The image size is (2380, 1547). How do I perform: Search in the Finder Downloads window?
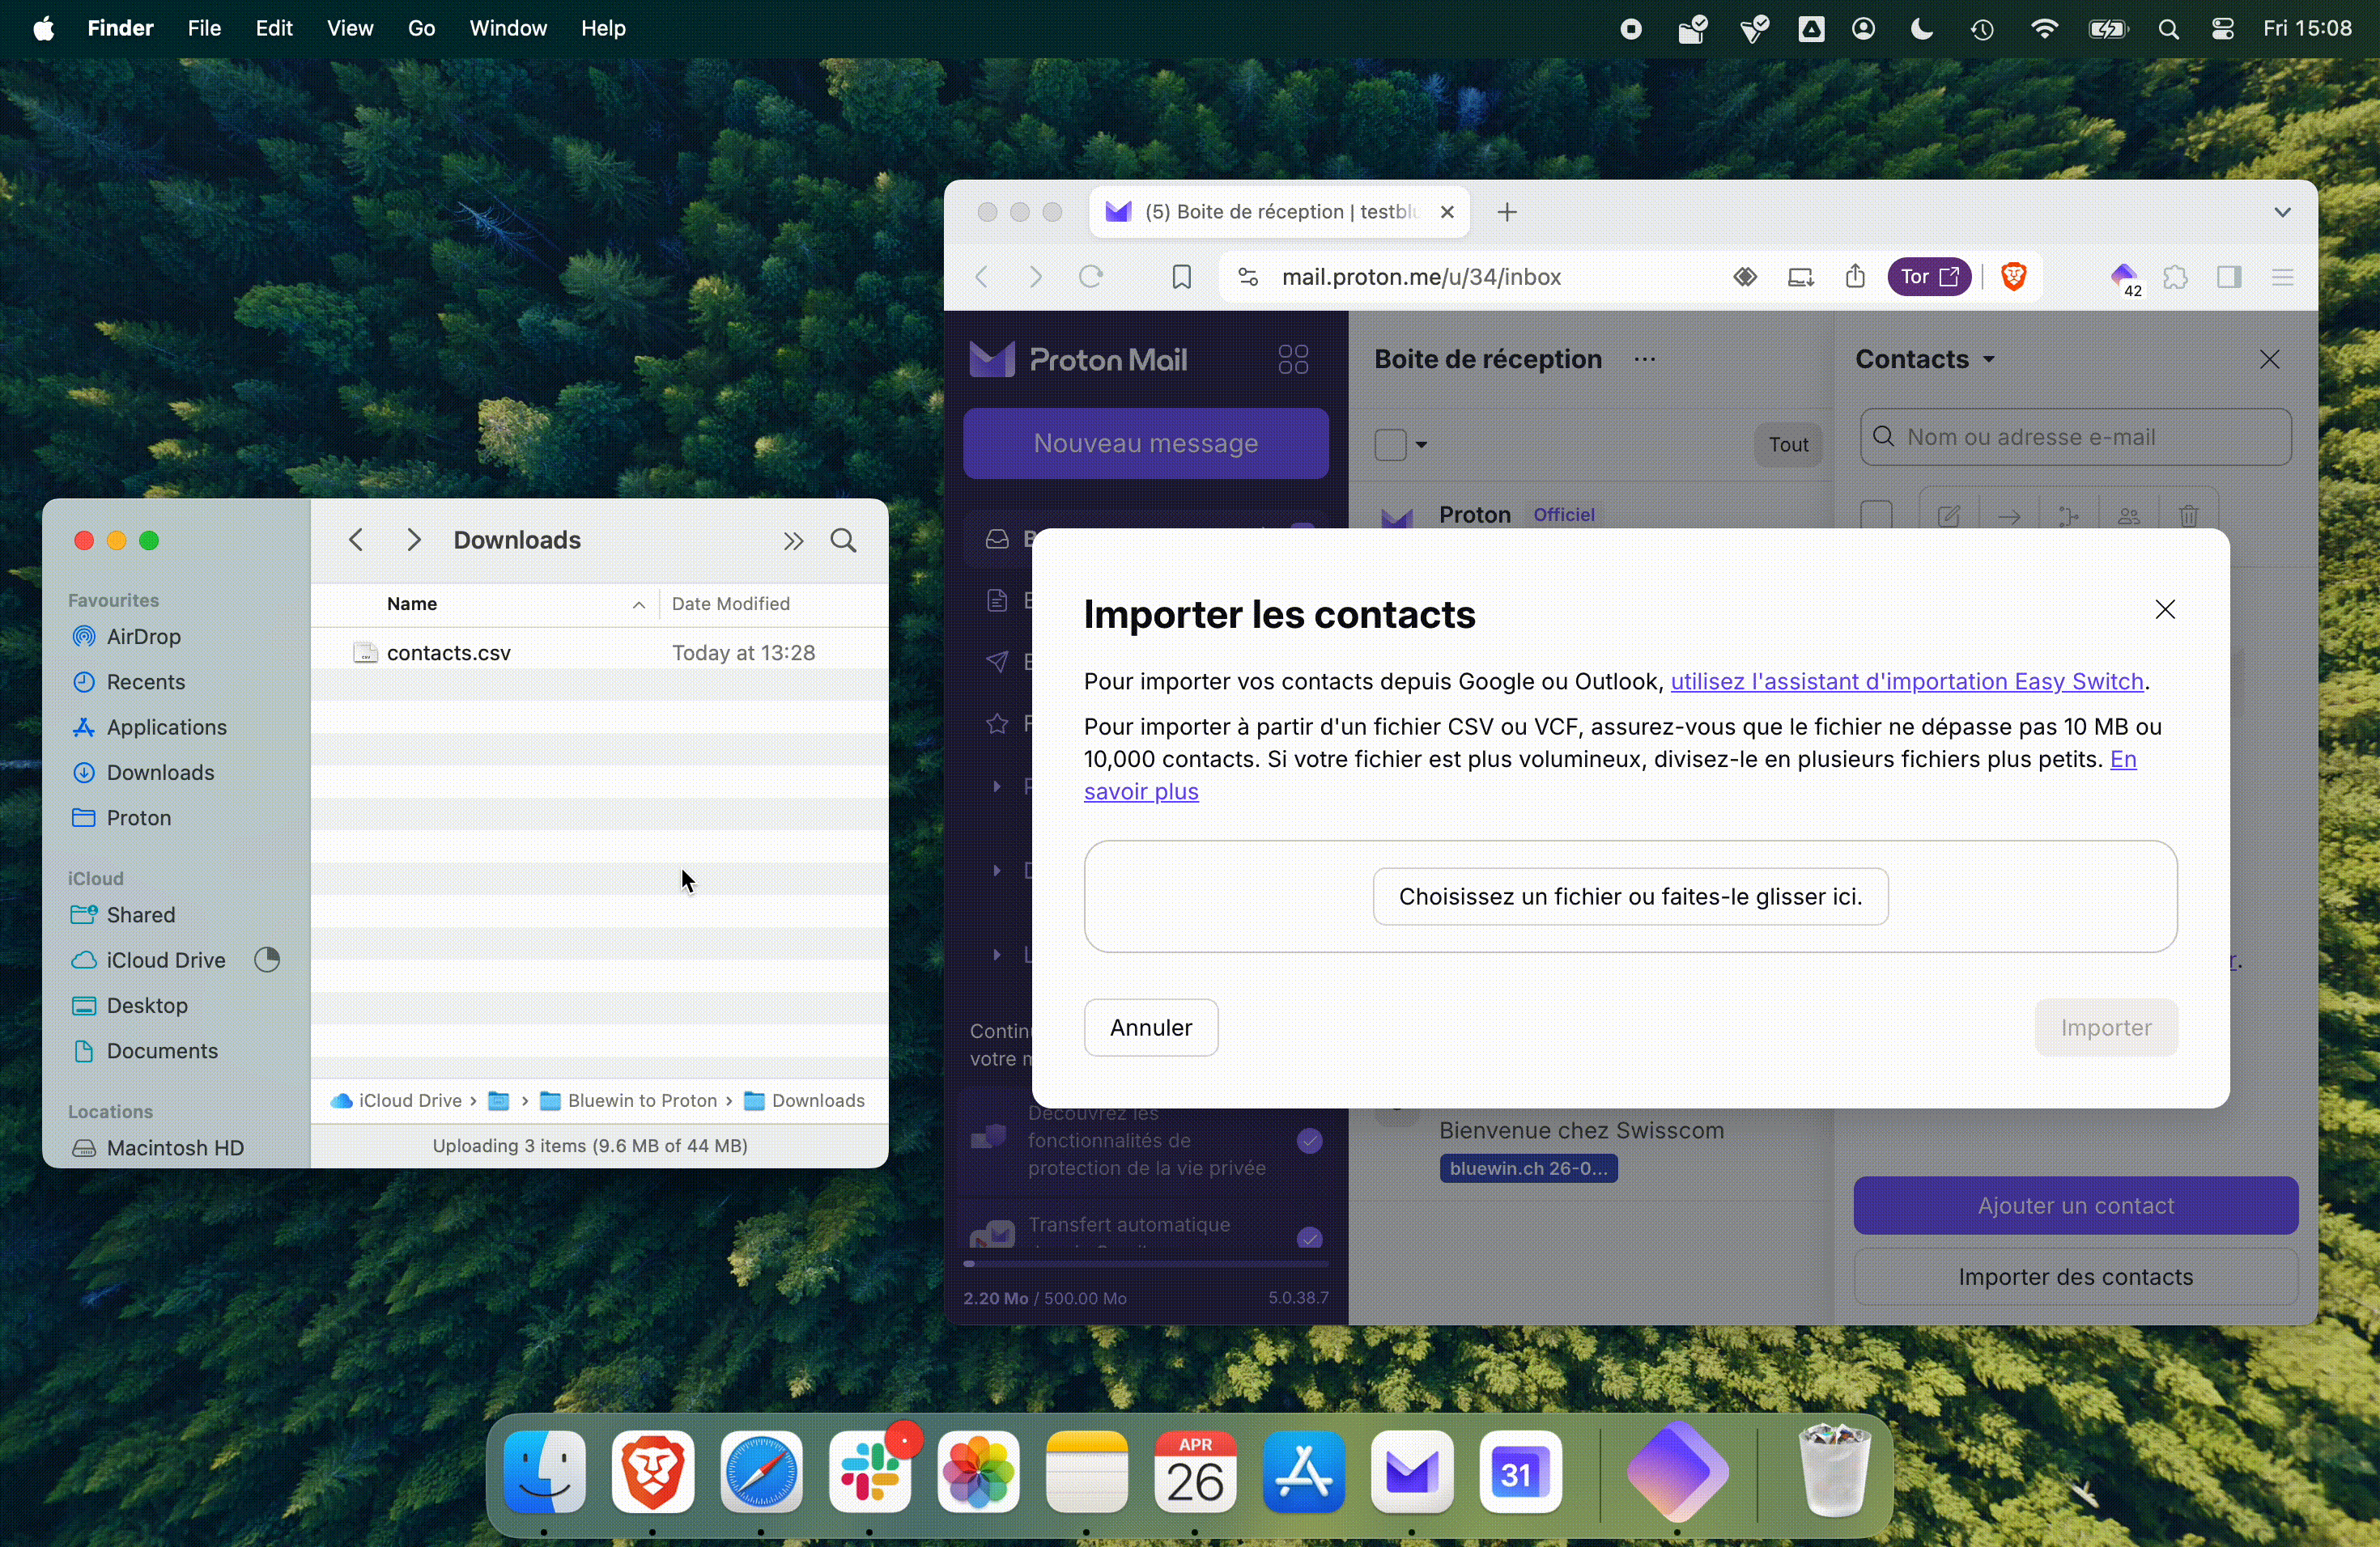click(844, 540)
